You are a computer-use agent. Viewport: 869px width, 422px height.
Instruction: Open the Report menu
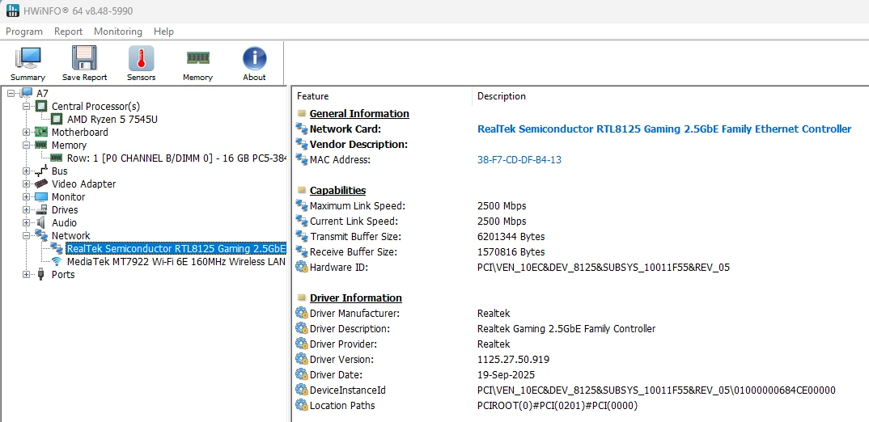click(68, 32)
